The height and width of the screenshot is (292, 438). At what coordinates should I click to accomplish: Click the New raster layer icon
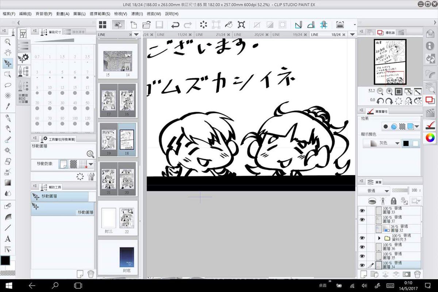tap(363, 274)
